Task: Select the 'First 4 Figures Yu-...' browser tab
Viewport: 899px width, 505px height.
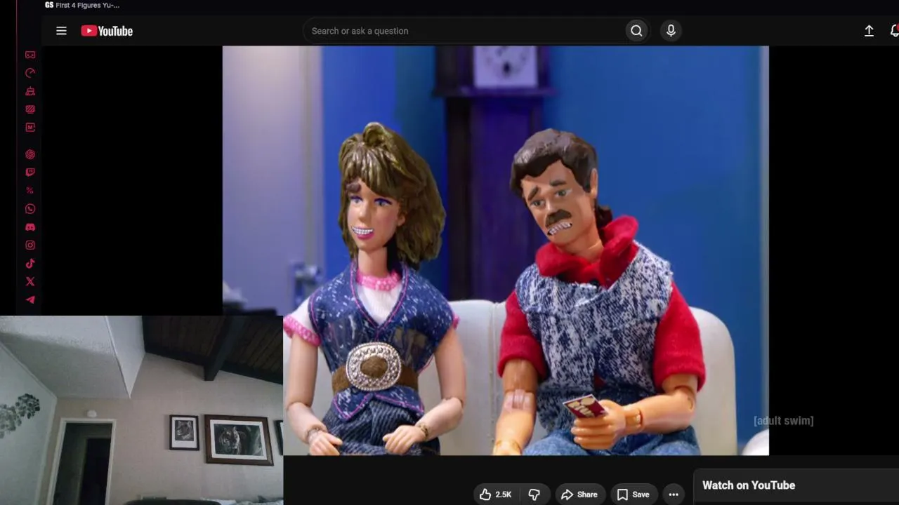Action: [82, 6]
